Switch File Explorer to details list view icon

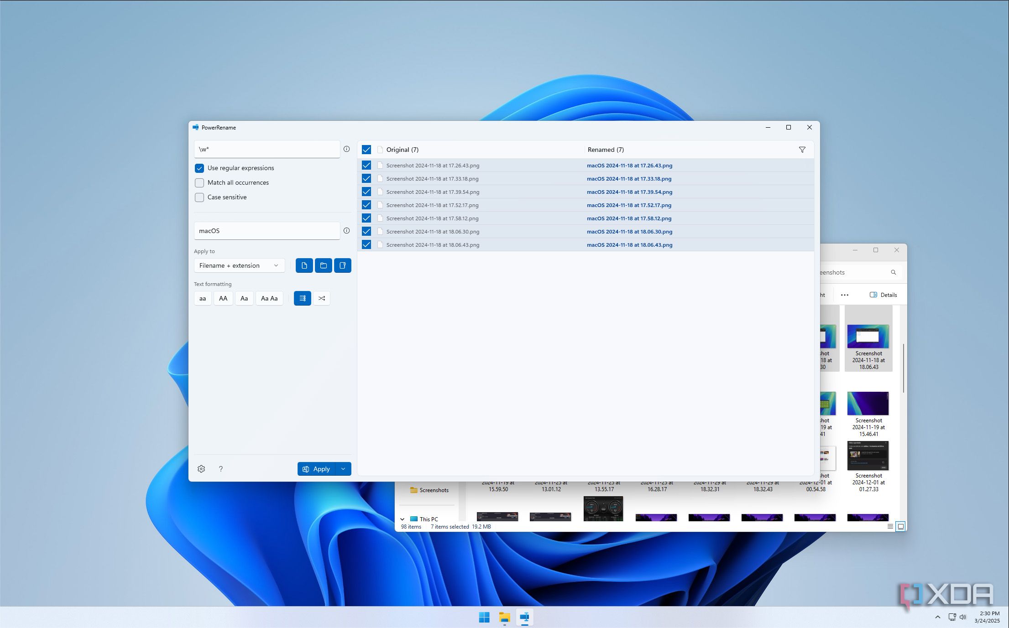coord(890,526)
